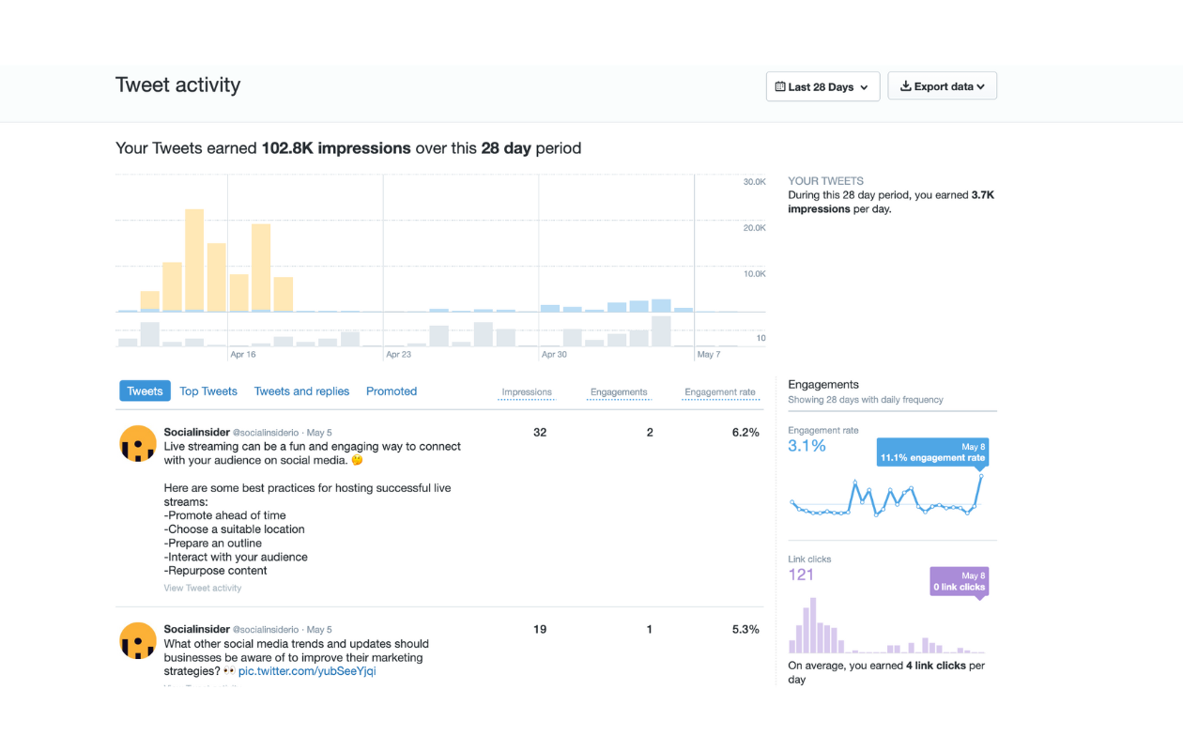Click the 30.0K label on chart axis

point(755,182)
